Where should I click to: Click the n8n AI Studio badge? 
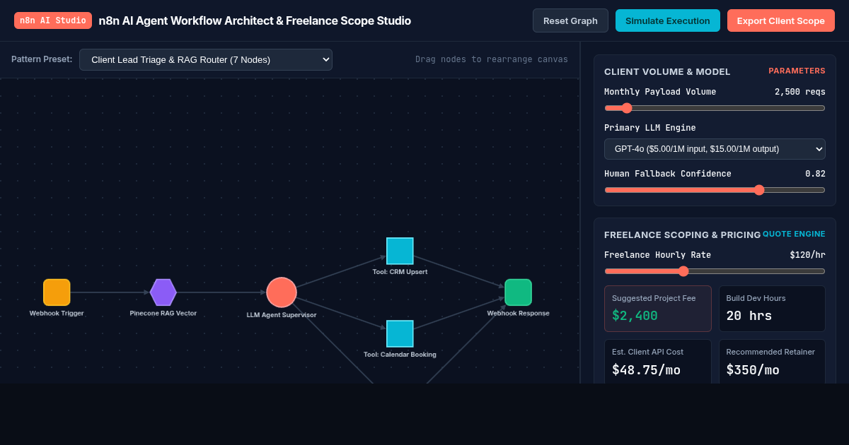tap(53, 20)
